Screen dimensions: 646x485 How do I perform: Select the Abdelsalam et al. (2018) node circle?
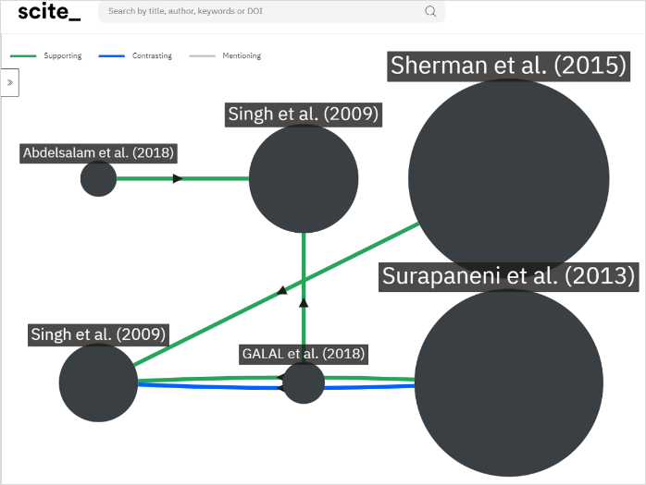[98, 178]
